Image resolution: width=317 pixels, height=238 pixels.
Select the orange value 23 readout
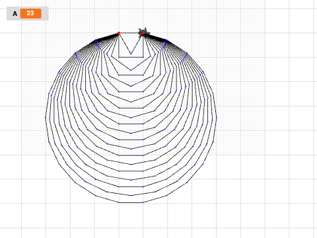click(x=30, y=13)
